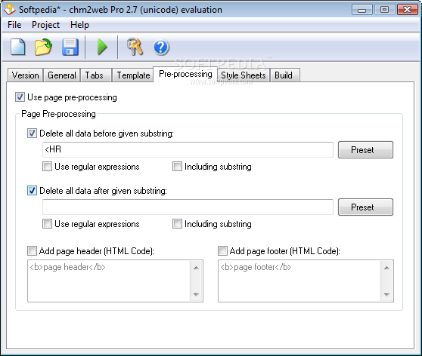422x356 pixels.
Task: Click inside the page header HTML text area
Action: click(109, 281)
